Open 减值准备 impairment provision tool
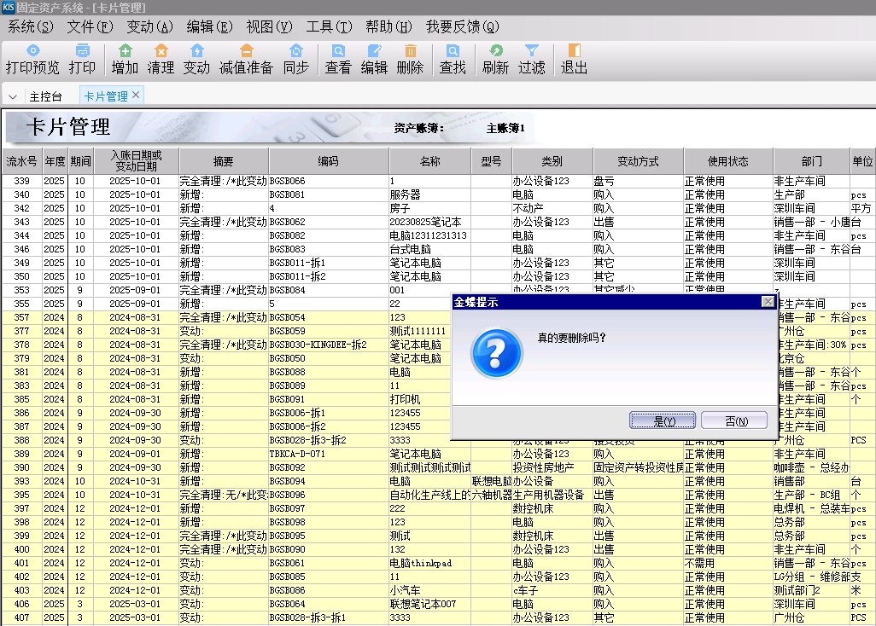This screenshot has width=876, height=626. click(247, 60)
